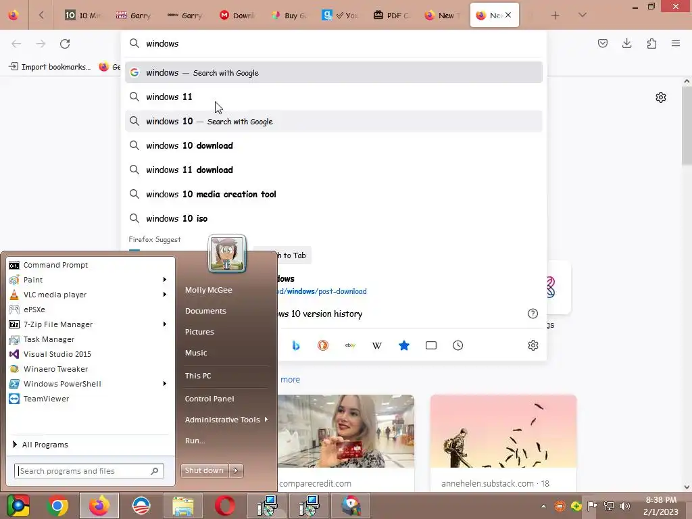Search bookmarks using the star icon
The height and width of the screenshot is (519, 692).
pos(404,345)
